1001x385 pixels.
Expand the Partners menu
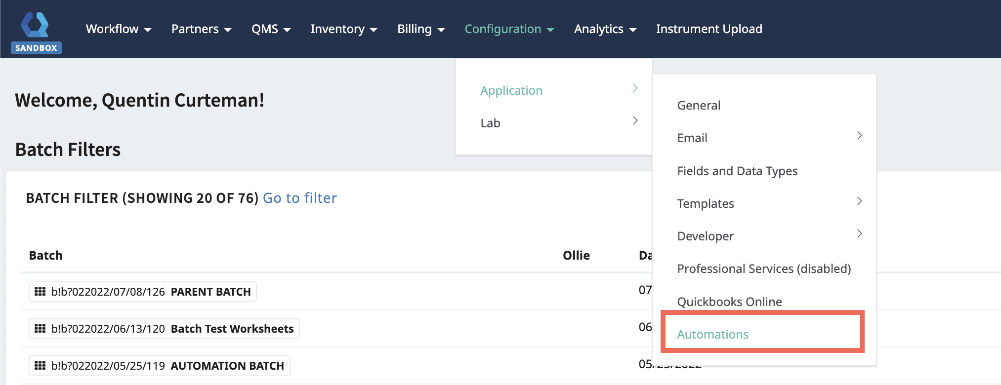(x=201, y=29)
